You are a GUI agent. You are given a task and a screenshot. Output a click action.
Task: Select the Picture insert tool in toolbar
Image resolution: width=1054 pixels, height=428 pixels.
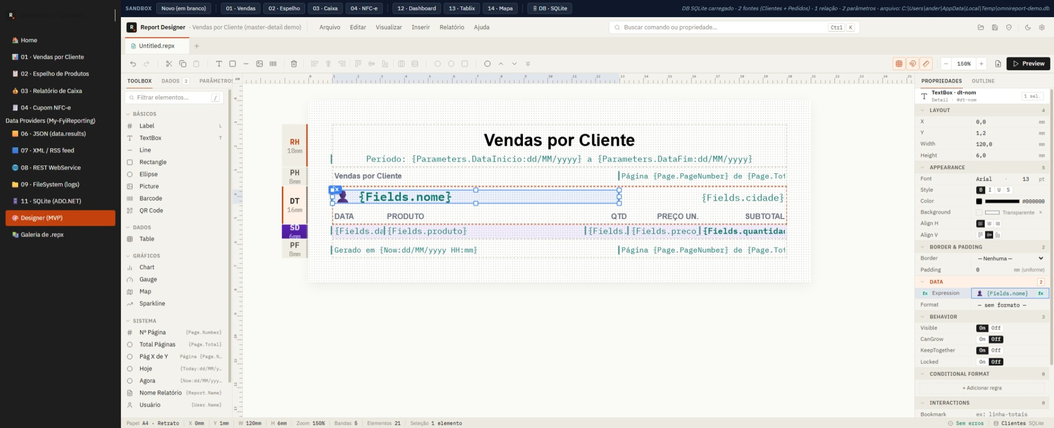259,64
